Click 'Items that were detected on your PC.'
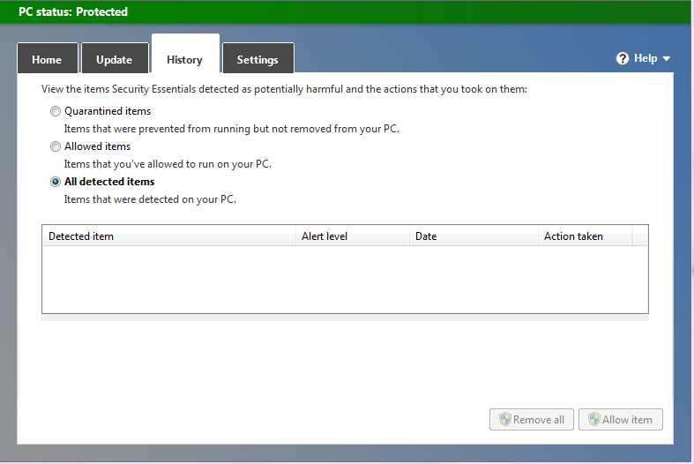This screenshot has height=464, width=694. pos(150,199)
